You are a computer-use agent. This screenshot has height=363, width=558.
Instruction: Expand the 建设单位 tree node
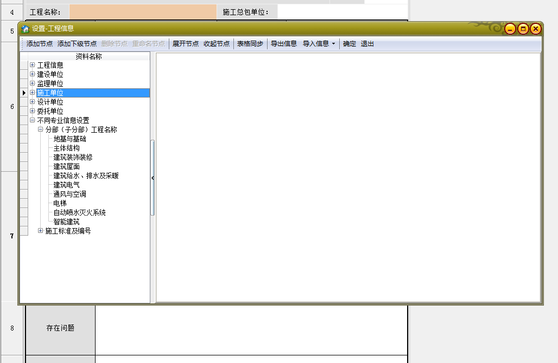click(x=33, y=74)
